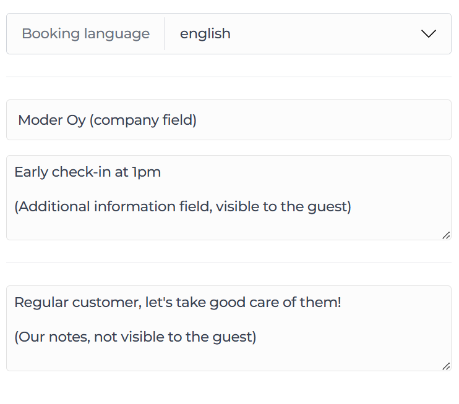
Task: Click the blank line in additional information textarea
Action: tap(186, 189)
